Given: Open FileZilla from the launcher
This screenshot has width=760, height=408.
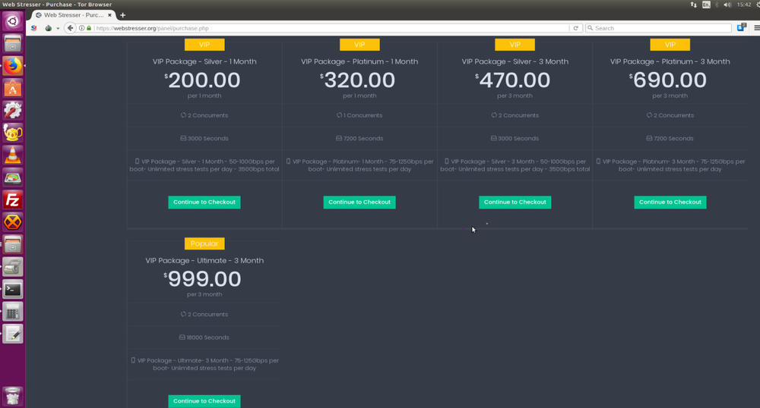Looking at the screenshot, I should (x=13, y=200).
